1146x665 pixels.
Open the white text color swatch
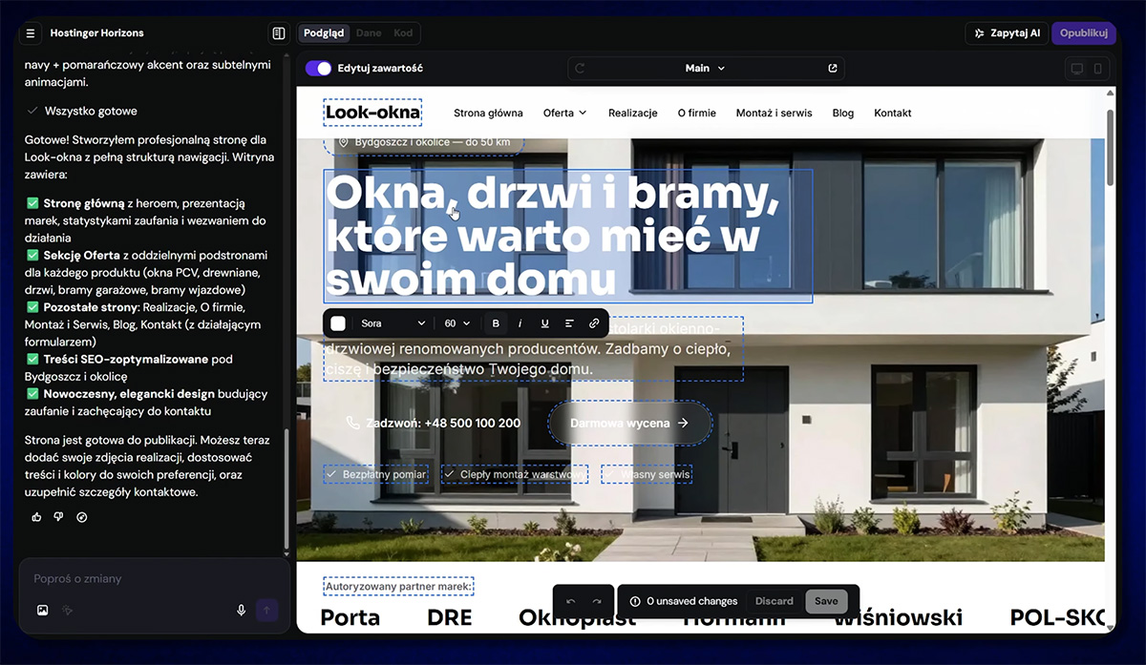[338, 323]
